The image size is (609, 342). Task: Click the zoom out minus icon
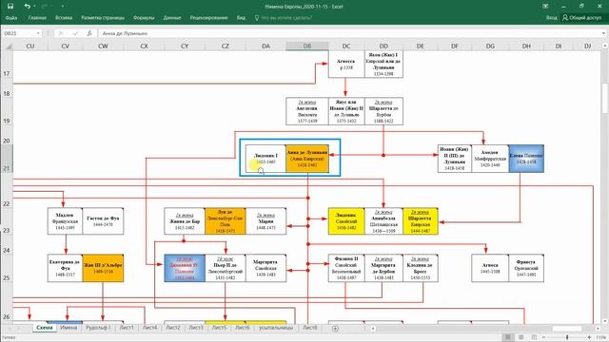(543, 337)
